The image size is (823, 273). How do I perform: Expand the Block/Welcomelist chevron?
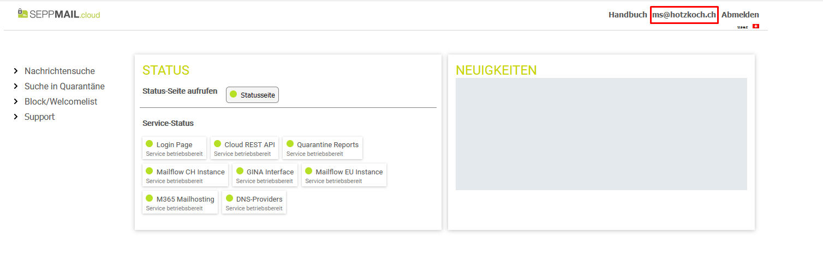point(16,102)
